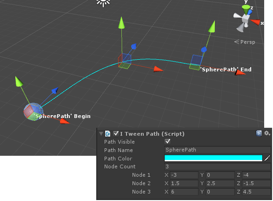Click Node 3 Z value field
Screen dimensions: 273x201
(256, 192)
